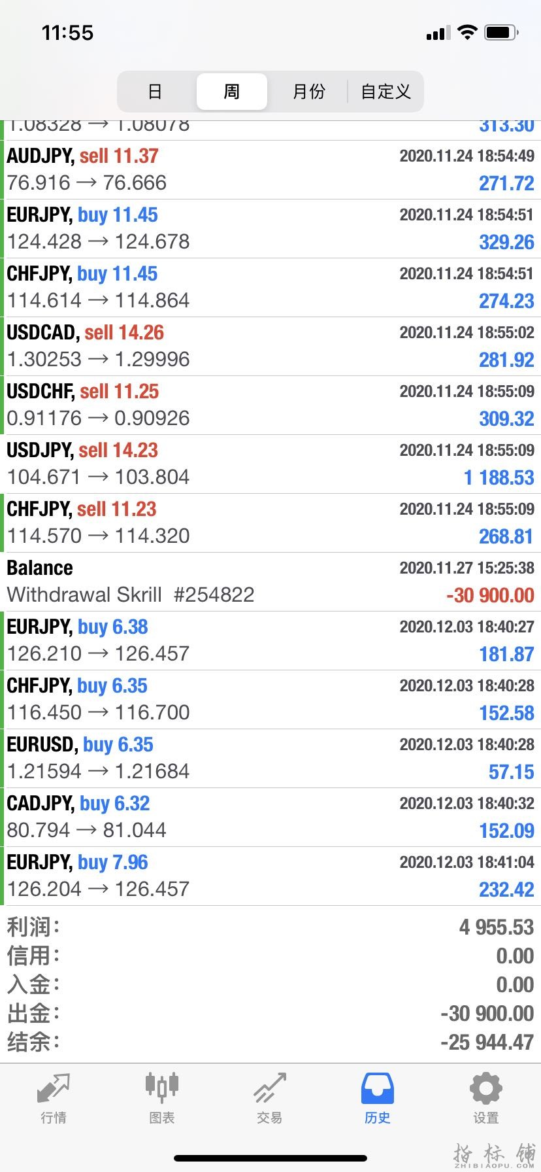The width and height of the screenshot is (541, 1172).
Task: Tap the battery indicator icon
Action: tap(502, 32)
